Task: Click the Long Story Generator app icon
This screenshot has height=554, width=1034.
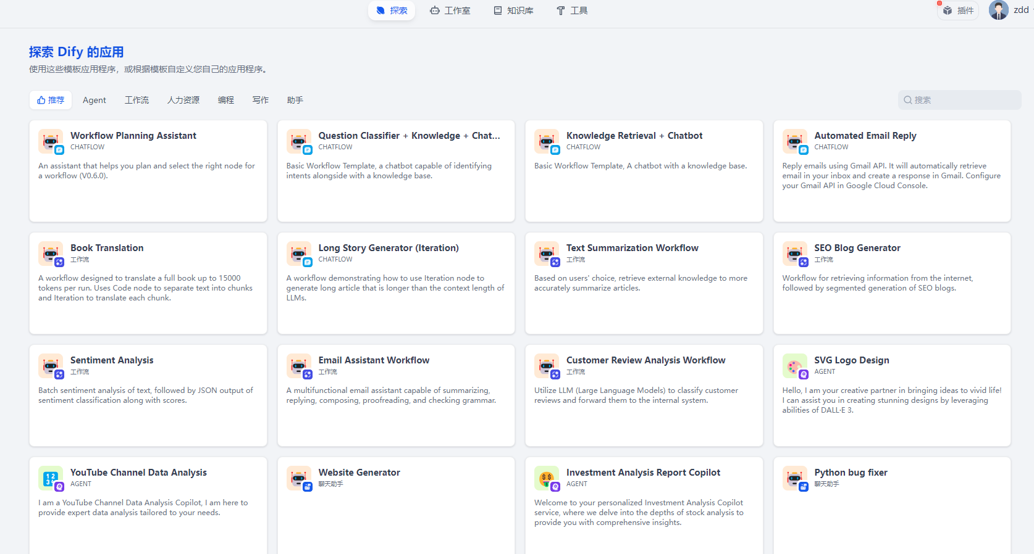Action: click(299, 254)
